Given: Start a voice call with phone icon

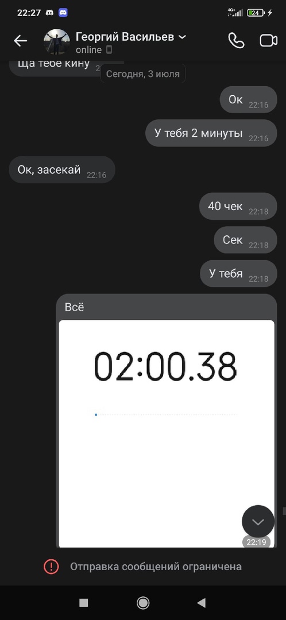Looking at the screenshot, I should click(236, 40).
